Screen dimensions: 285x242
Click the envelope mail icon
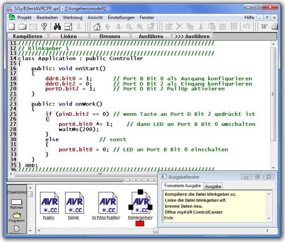(33, 27)
